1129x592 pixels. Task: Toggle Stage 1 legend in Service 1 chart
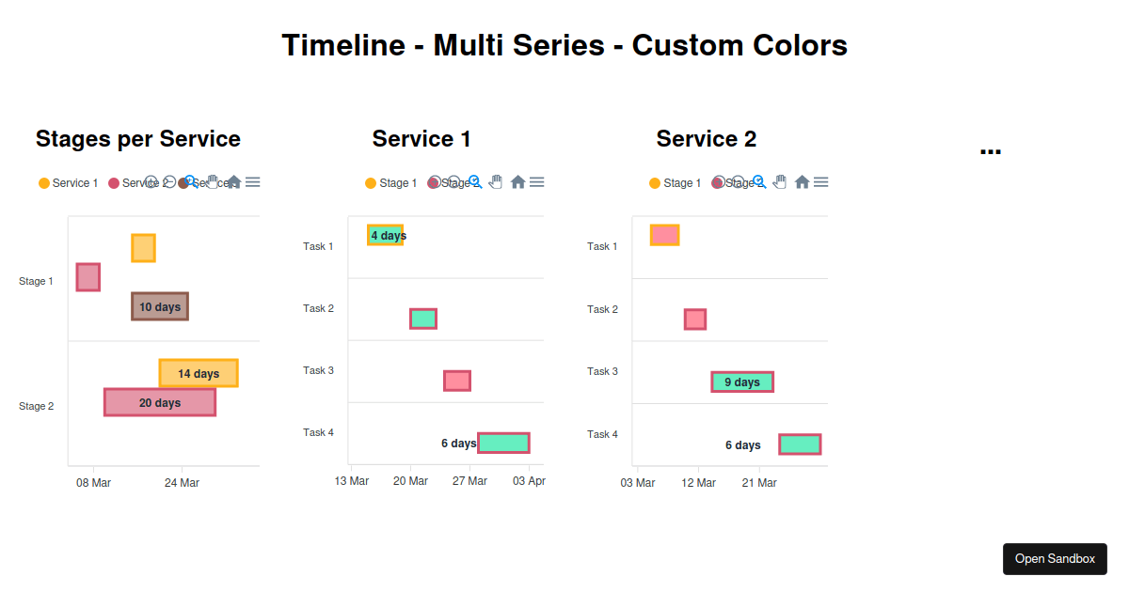click(390, 183)
